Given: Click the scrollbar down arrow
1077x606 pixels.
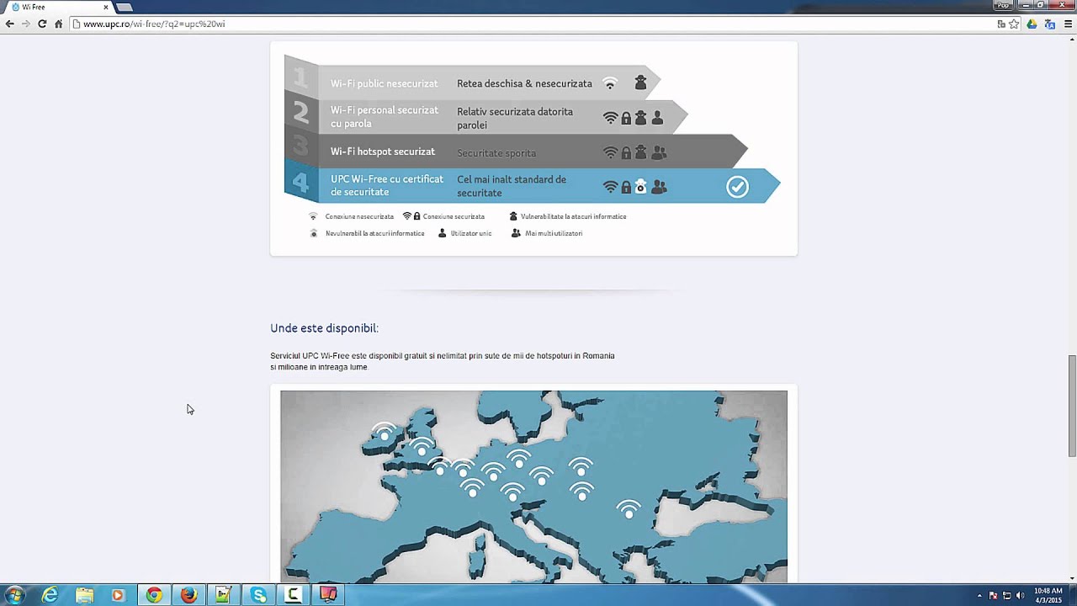Looking at the screenshot, I should [1071, 578].
